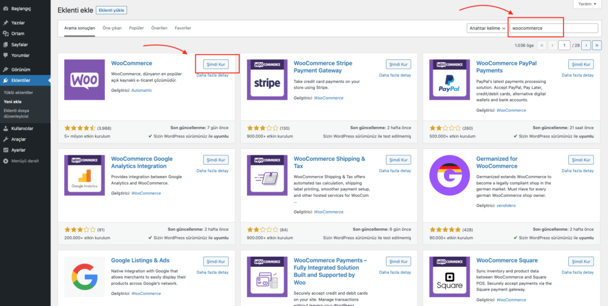This screenshot has width=608, height=306.
Task: Click the Germanized for WooCommerce logo
Action: [449, 176]
